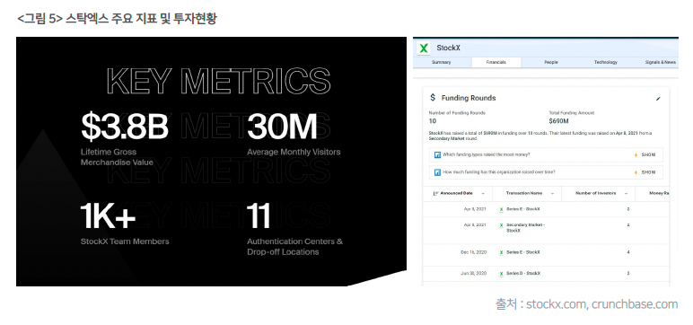Open 'Series E - StockX' dated Dec 16, 2020
This screenshot has width=693, height=325.
tap(522, 252)
